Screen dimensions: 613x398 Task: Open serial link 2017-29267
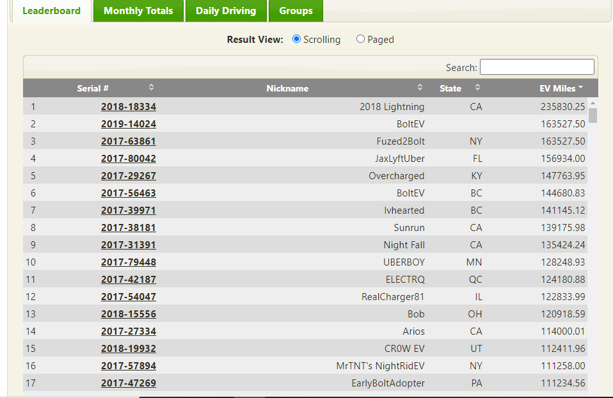[x=128, y=176]
